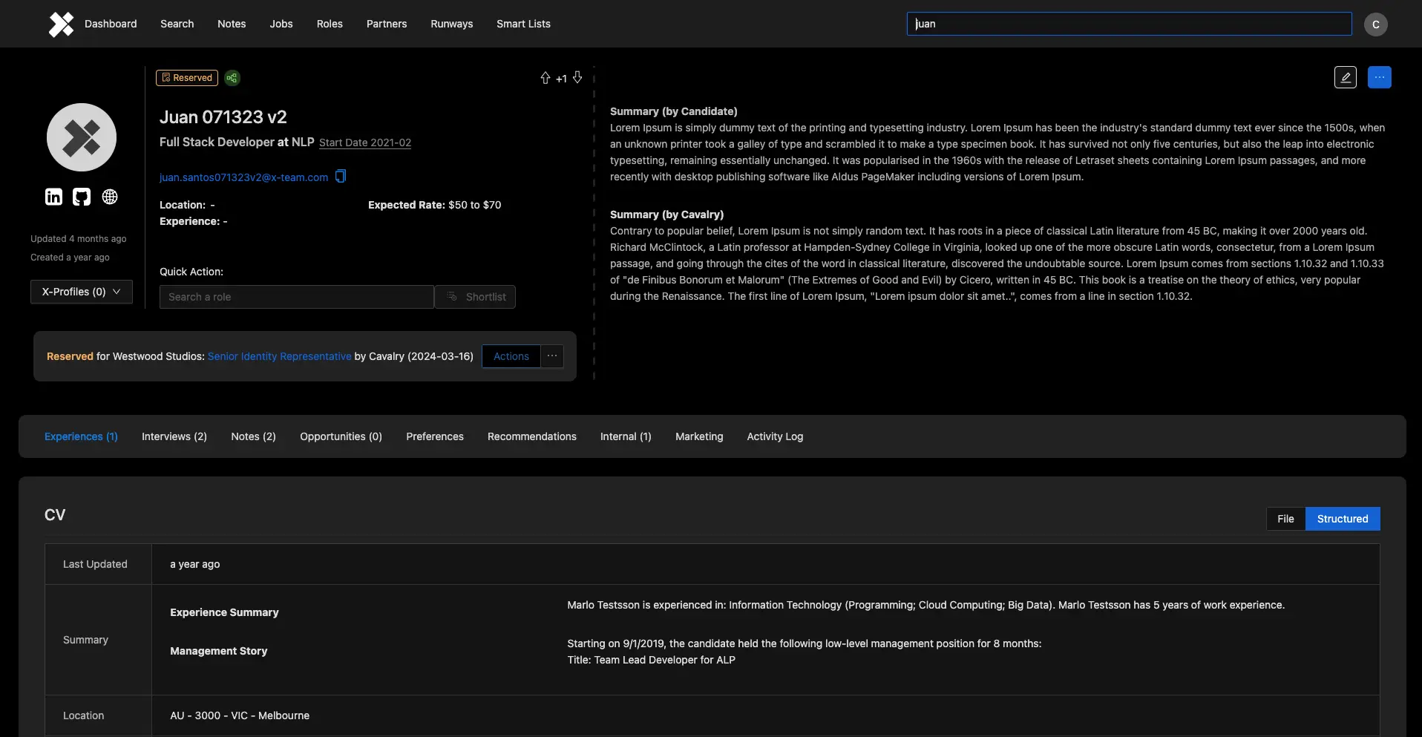Click the ellipsis next to Actions in banner
The width and height of the screenshot is (1422, 737).
[x=551, y=356]
